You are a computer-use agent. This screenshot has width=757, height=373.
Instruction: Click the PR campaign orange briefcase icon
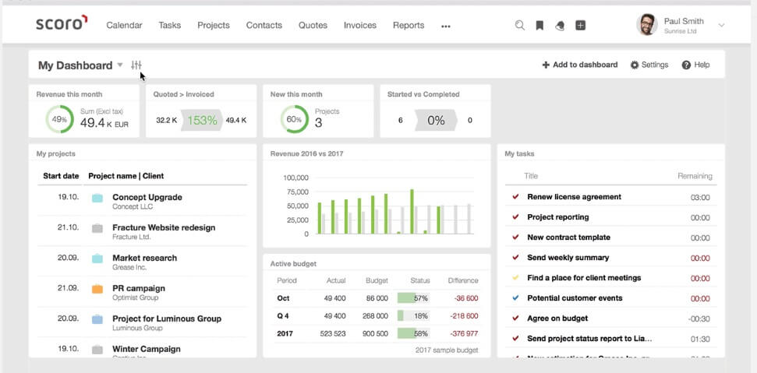97,289
